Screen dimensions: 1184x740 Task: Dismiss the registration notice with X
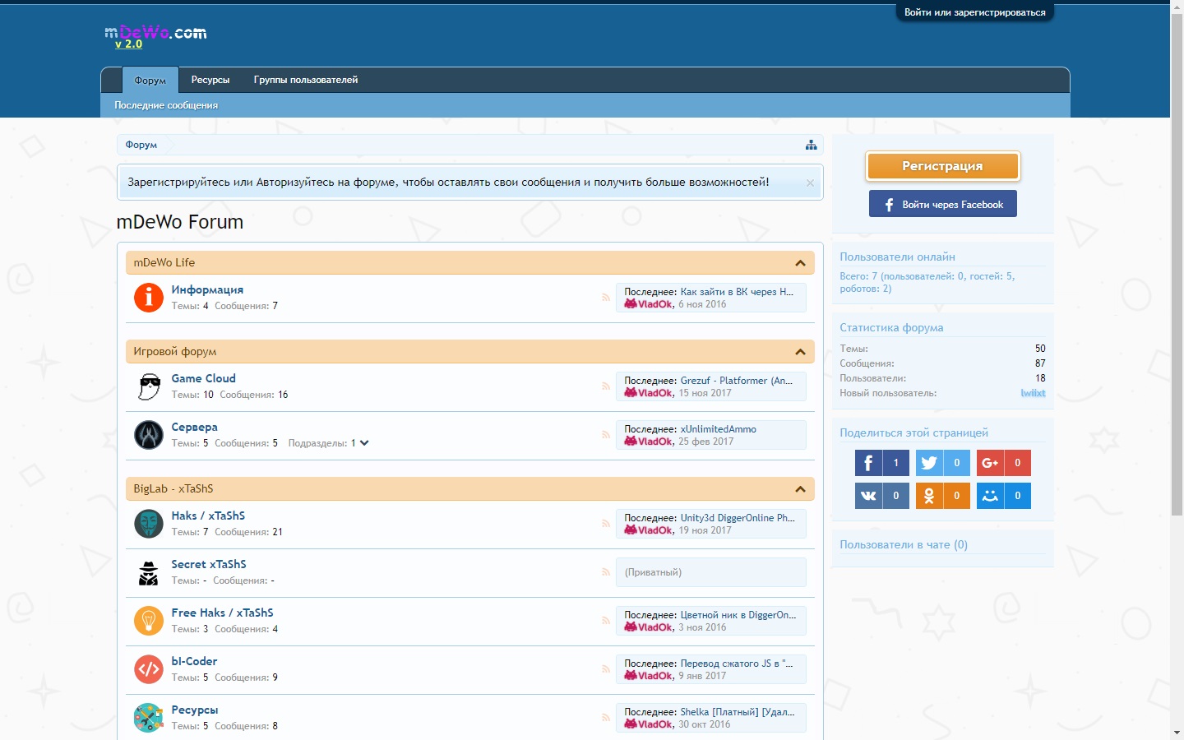pyautogui.click(x=810, y=183)
